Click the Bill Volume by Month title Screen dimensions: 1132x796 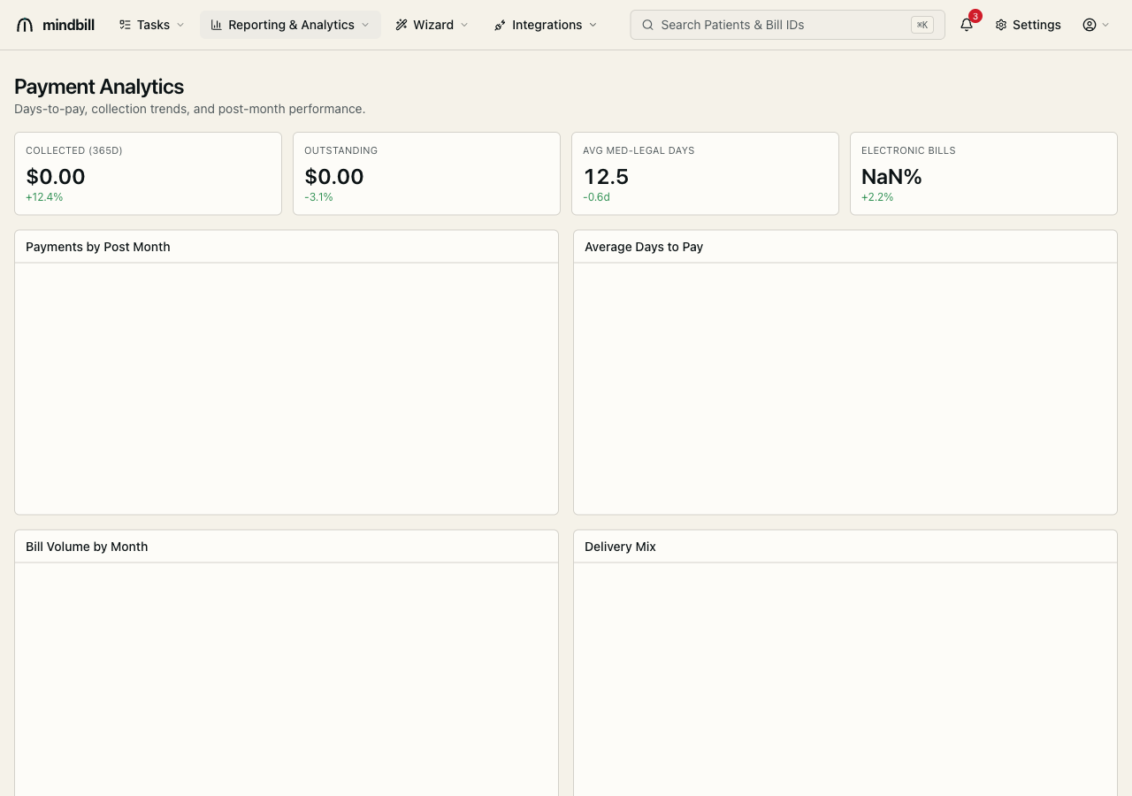[87, 547]
